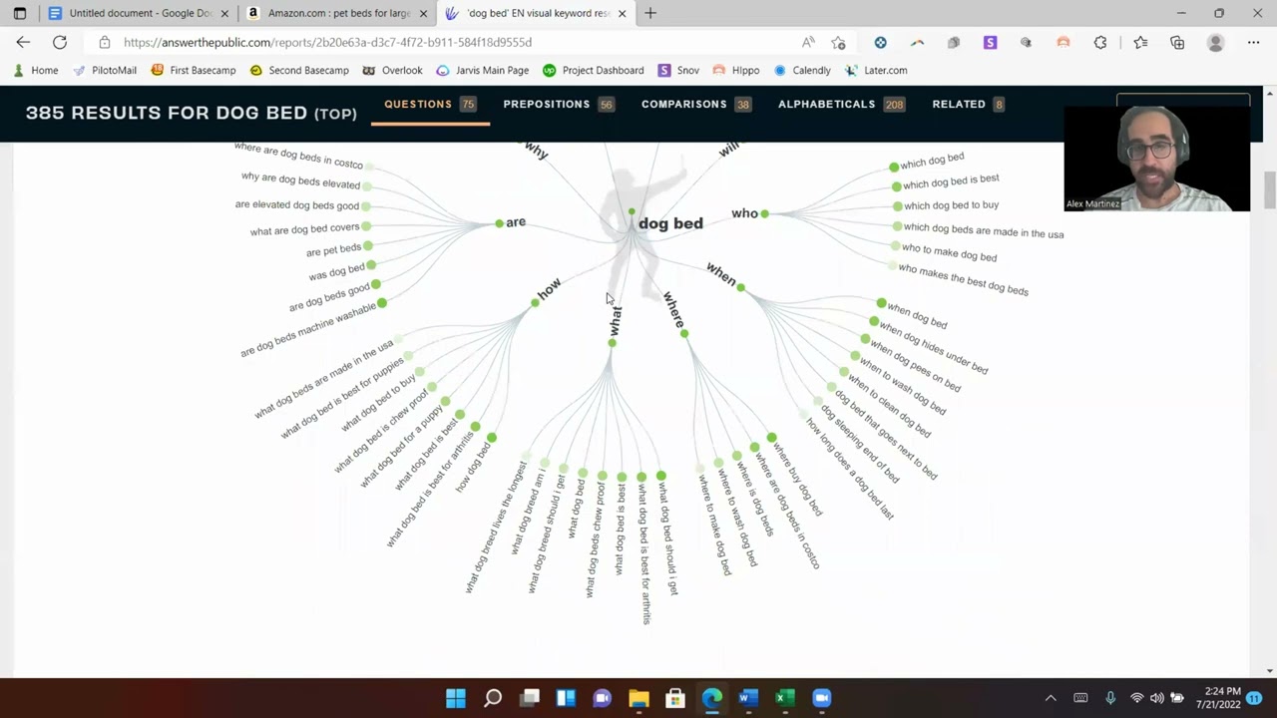Click 'when dog hides under bed'
This screenshot has width=1277, height=718.
[934, 349]
